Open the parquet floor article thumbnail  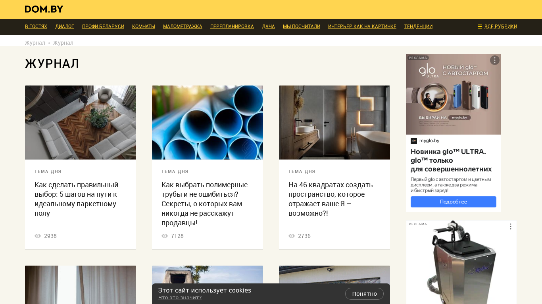[81, 122]
